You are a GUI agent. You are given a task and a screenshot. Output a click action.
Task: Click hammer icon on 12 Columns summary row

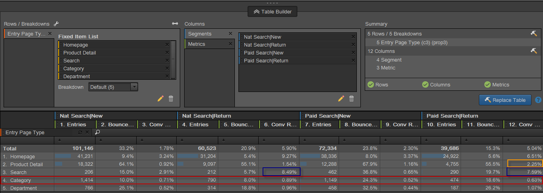tap(533, 51)
